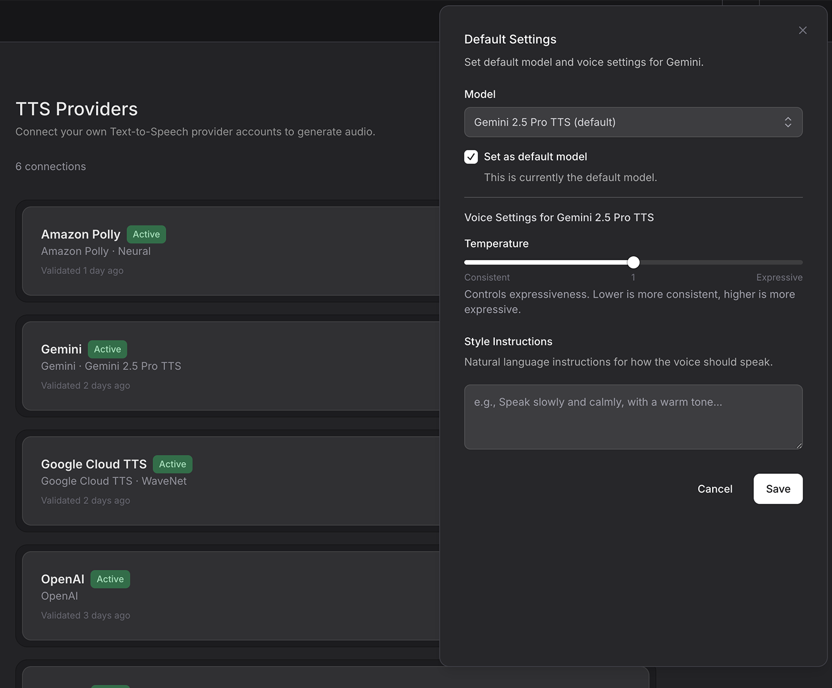Click the Active badge on Gemini
The width and height of the screenshot is (832, 688).
107,349
